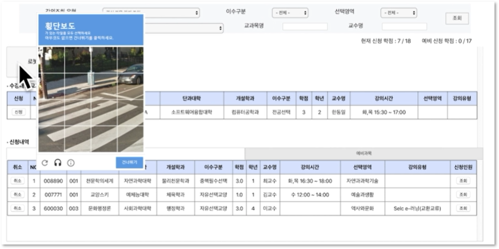Reload the captcha challenge image
The width and height of the screenshot is (499, 249).
tap(45, 163)
